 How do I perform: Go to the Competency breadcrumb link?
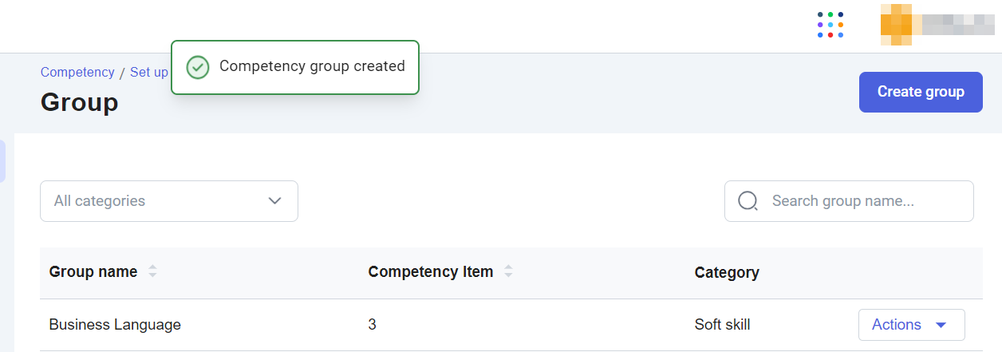[x=77, y=72]
